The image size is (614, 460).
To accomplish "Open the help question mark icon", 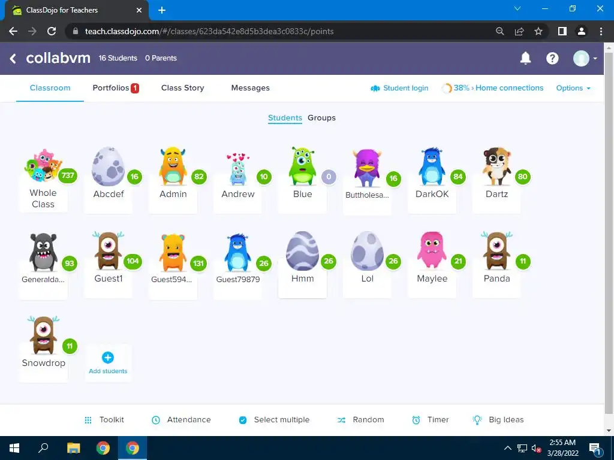I will (x=552, y=58).
